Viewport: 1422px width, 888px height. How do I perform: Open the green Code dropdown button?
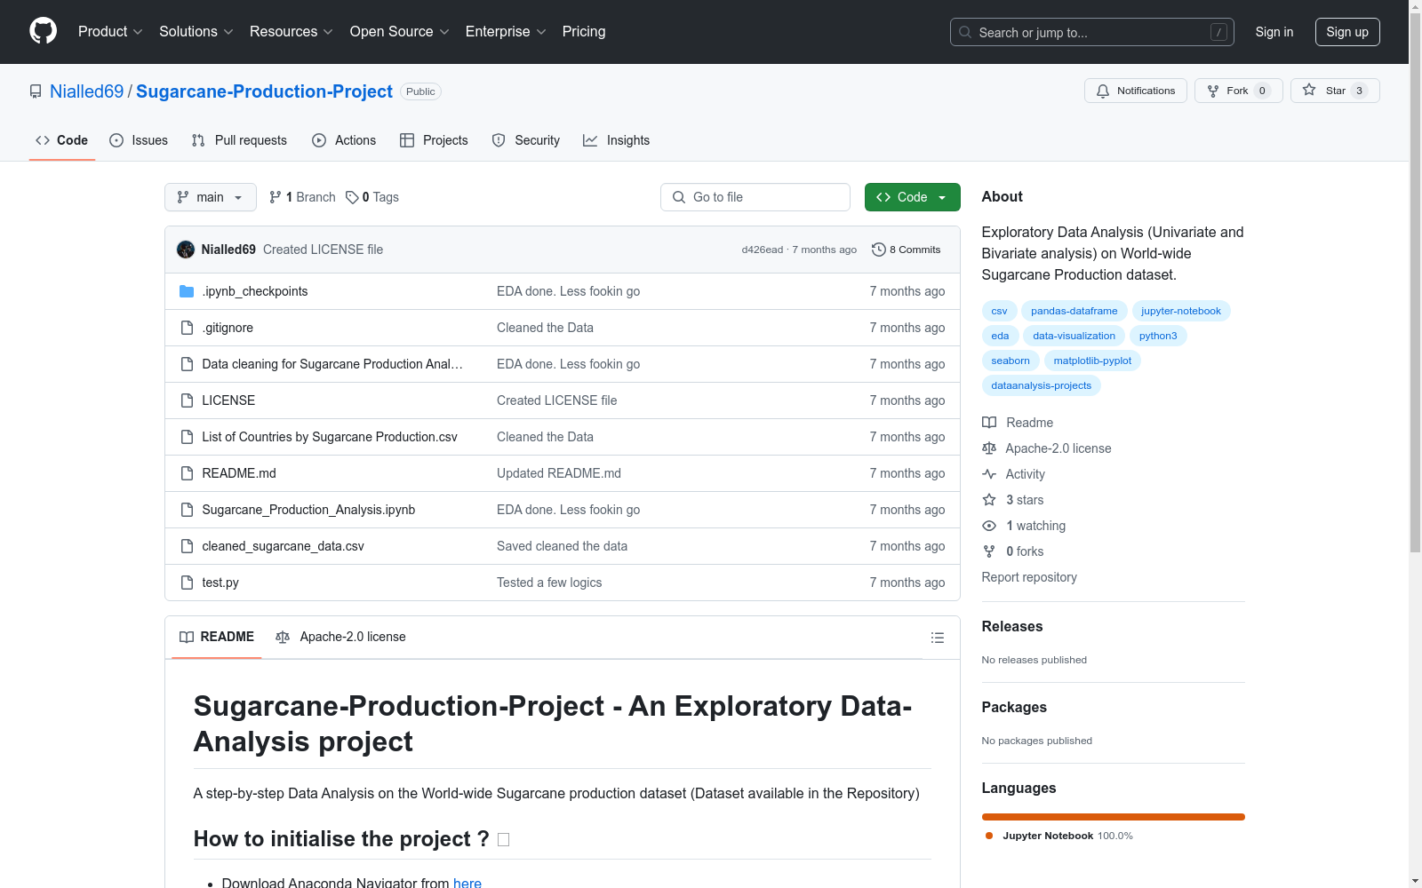click(x=912, y=197)
